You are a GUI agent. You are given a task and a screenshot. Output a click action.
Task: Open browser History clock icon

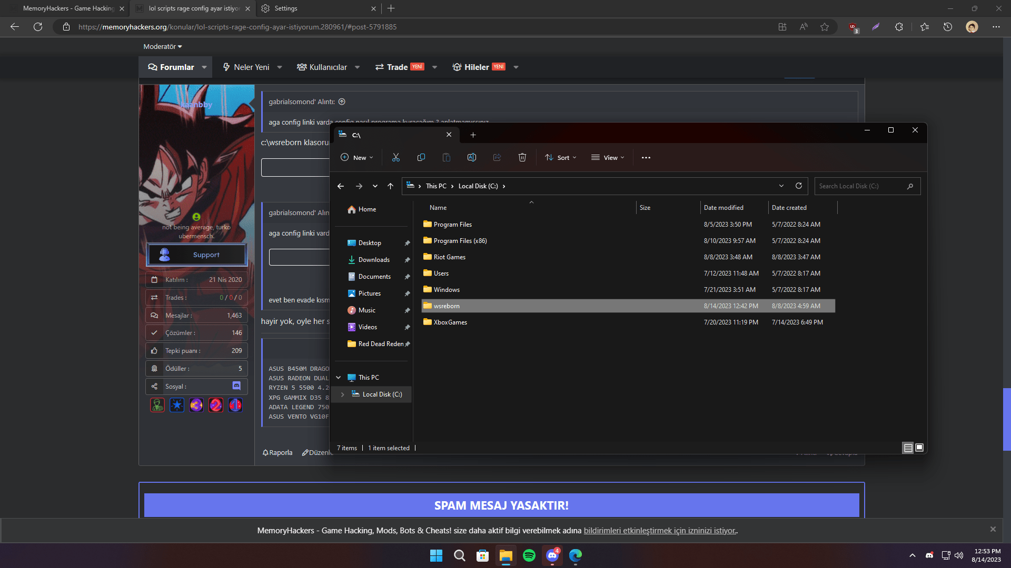[948, 27]
